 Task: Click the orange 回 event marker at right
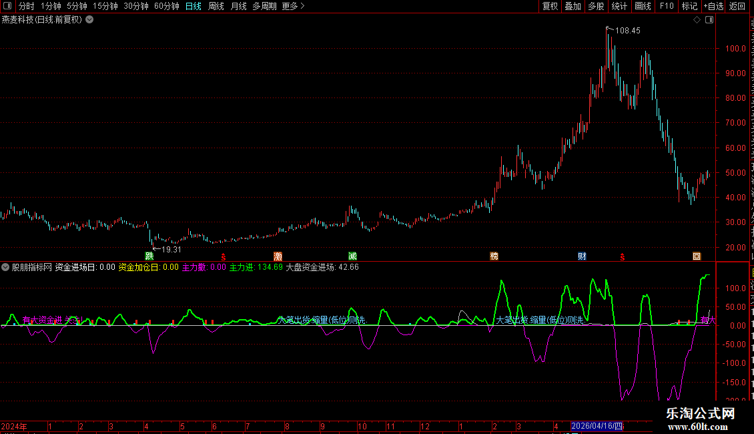697,256
